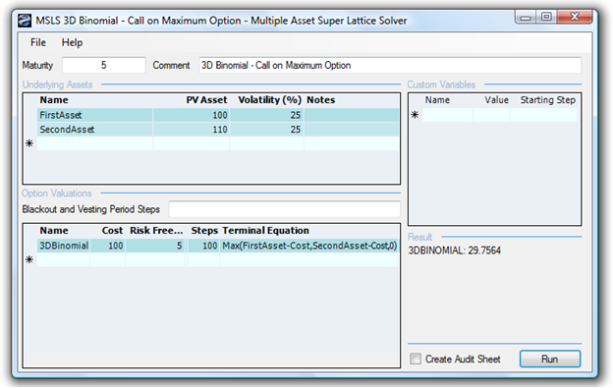Click the Terminal Equation column header
This screenshot has width=613, height=388.
point(266,231)
